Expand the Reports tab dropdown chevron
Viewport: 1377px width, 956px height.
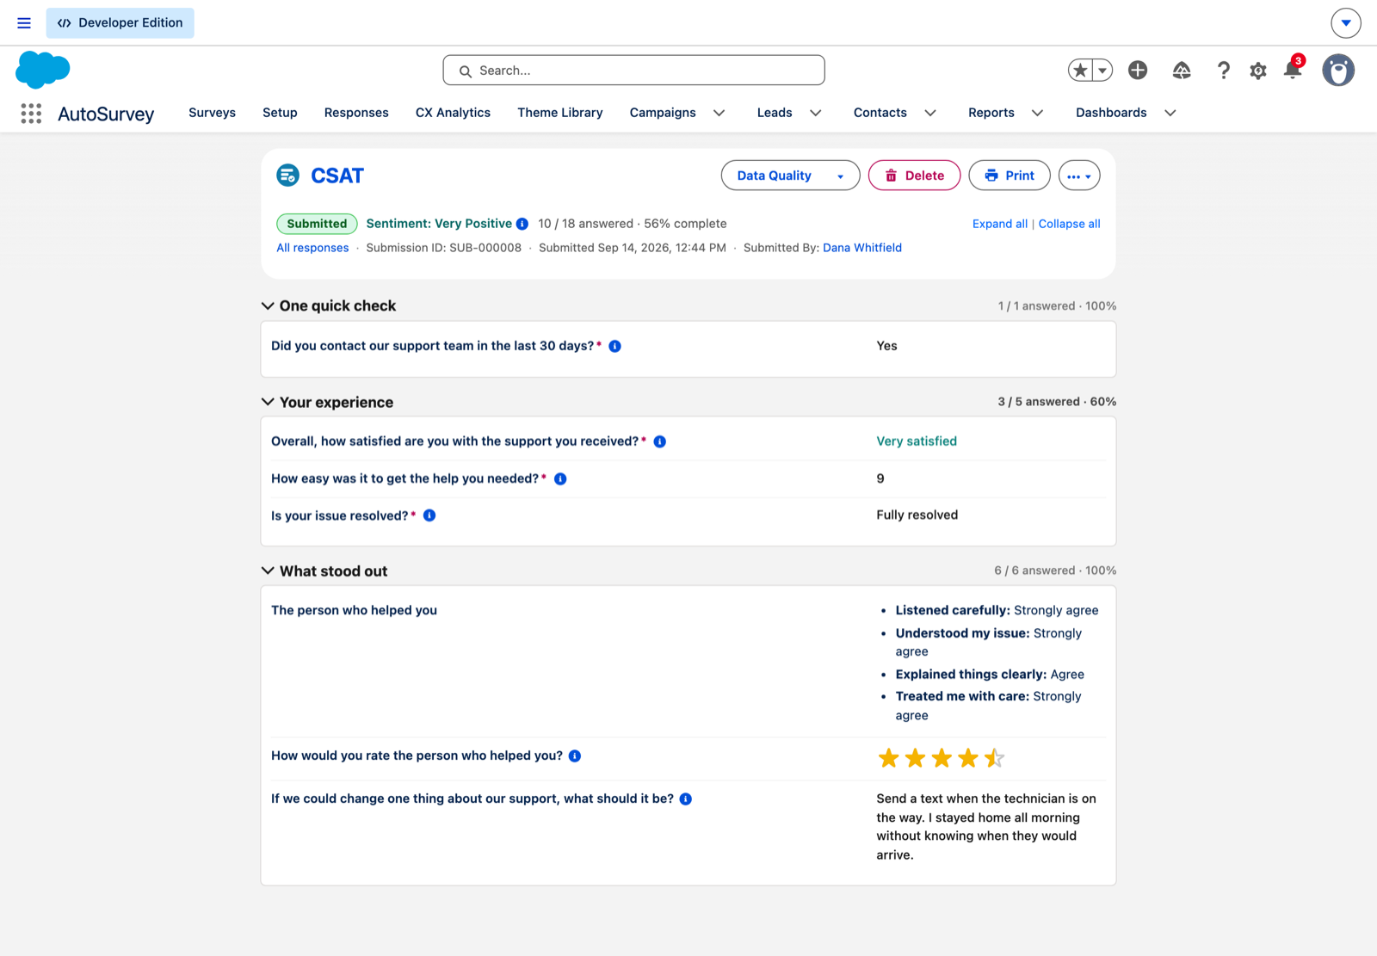[1038, 113]
